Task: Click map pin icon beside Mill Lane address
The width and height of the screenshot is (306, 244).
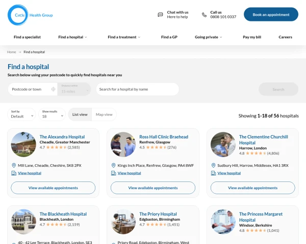Action: [x=14, y=165]
